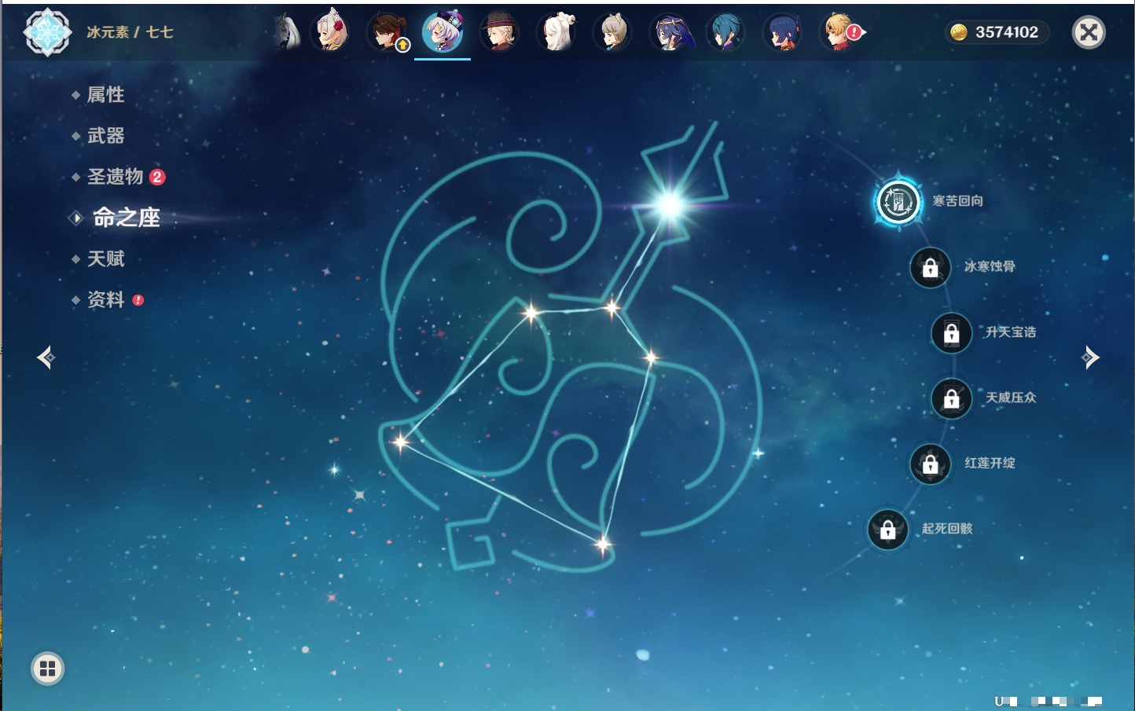This screenshot has height=711, width=1135.
Task: Click the 红莲开绽 label
Action: tap(990, 463)
